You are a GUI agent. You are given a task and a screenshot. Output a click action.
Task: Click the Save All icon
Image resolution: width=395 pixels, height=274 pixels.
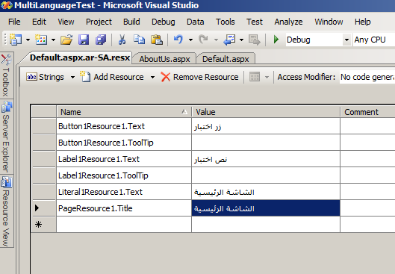pyautogui.click(x=101, y=40)
